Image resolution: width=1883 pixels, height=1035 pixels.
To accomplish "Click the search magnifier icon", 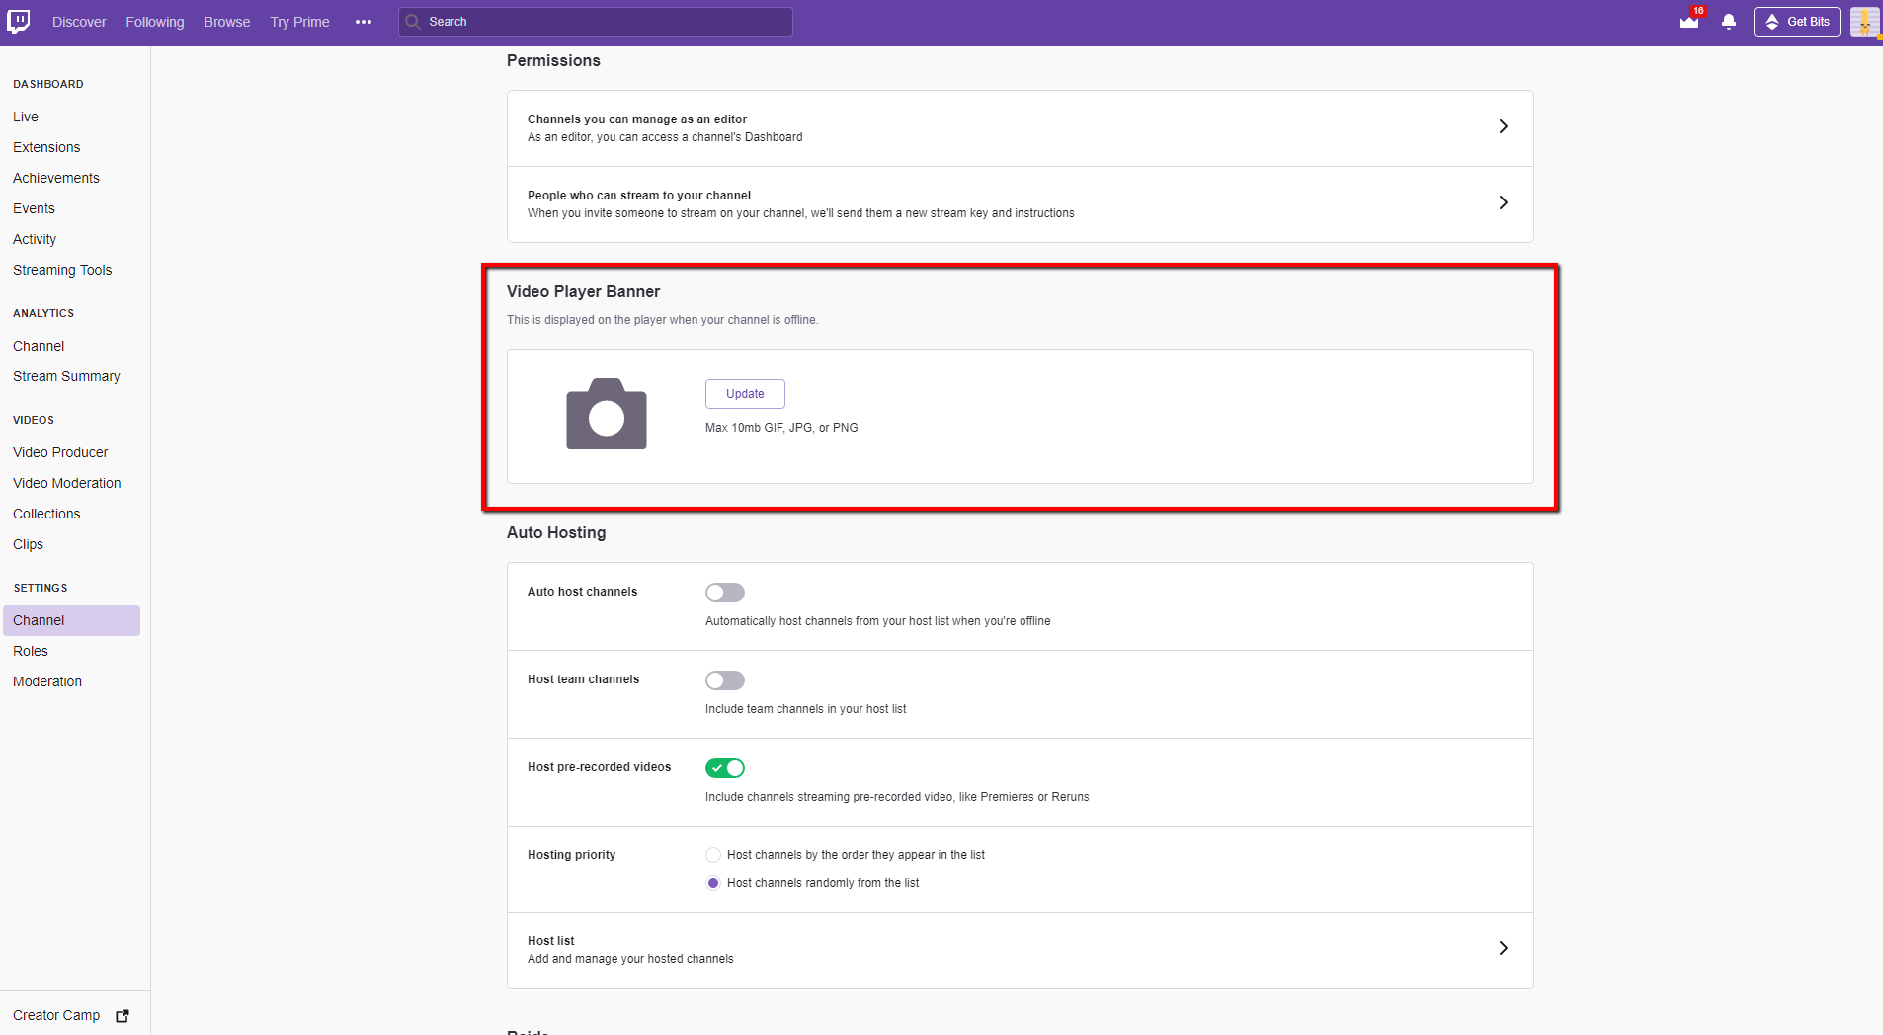I will (x=415, y=21).
